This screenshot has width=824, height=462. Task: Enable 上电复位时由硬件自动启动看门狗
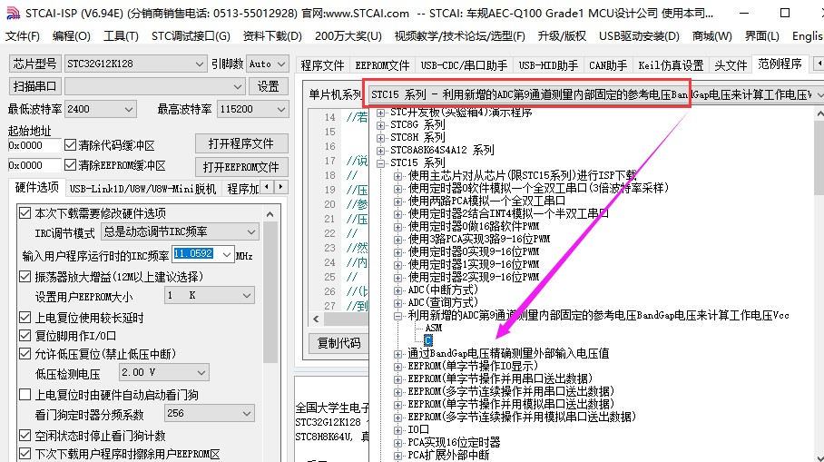(25, 394)
